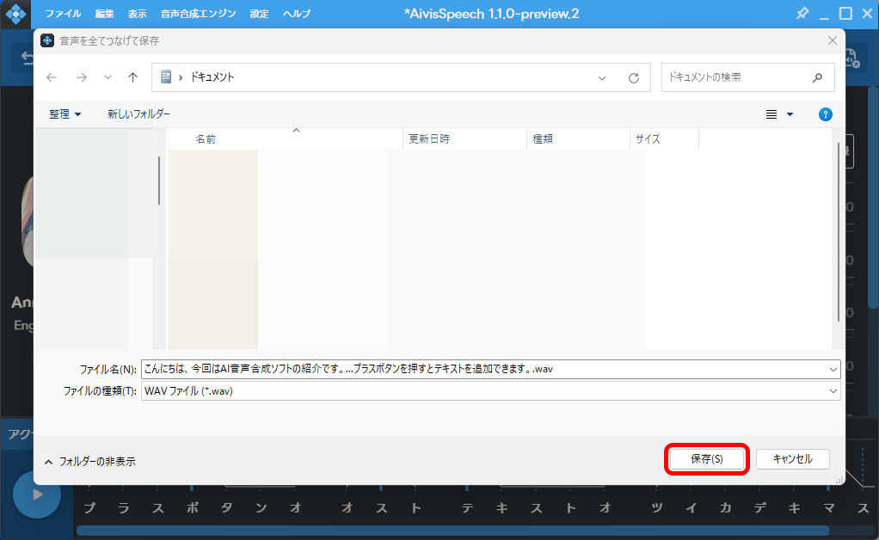Open the ファイルの種類 combo box
Screen dimensions: 879x540
point(490,391)
